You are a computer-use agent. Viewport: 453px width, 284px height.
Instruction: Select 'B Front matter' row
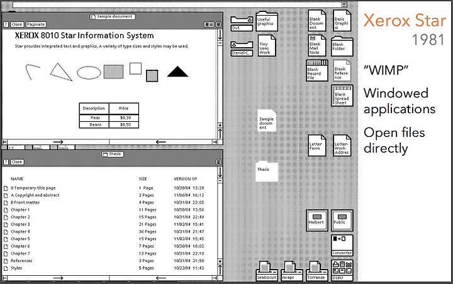25,202
